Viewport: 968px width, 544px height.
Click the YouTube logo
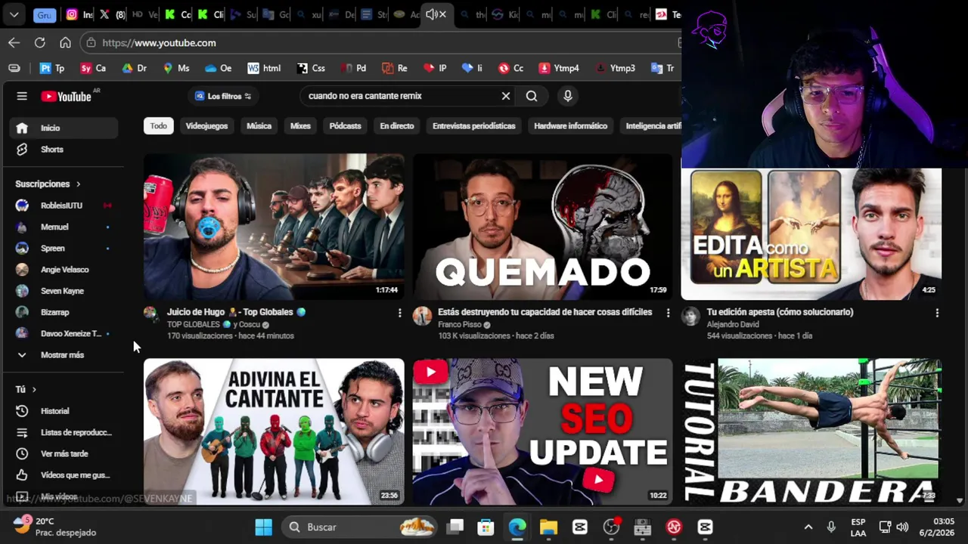[x=66, y=96]
